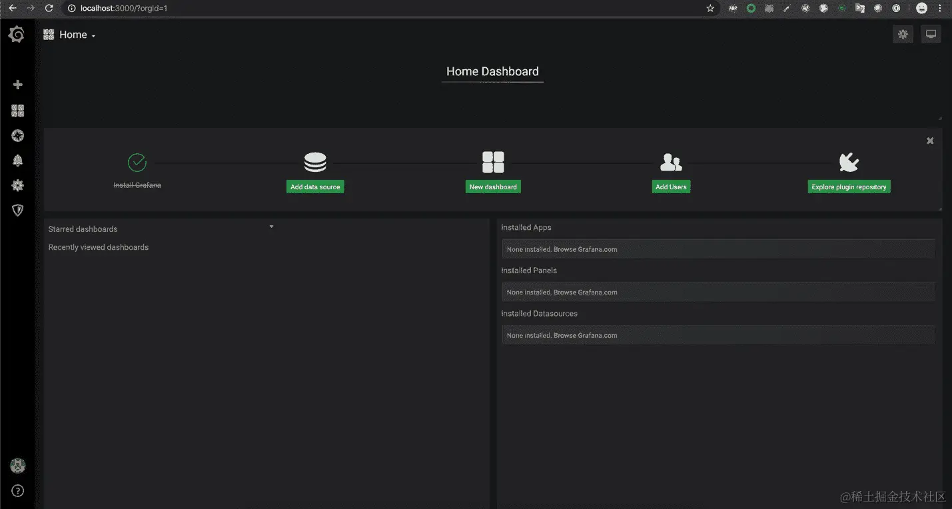Screen dimensions: 952x509
Task: Enable cycle view mode with the monitor icon
Action: tap(931, 34)
